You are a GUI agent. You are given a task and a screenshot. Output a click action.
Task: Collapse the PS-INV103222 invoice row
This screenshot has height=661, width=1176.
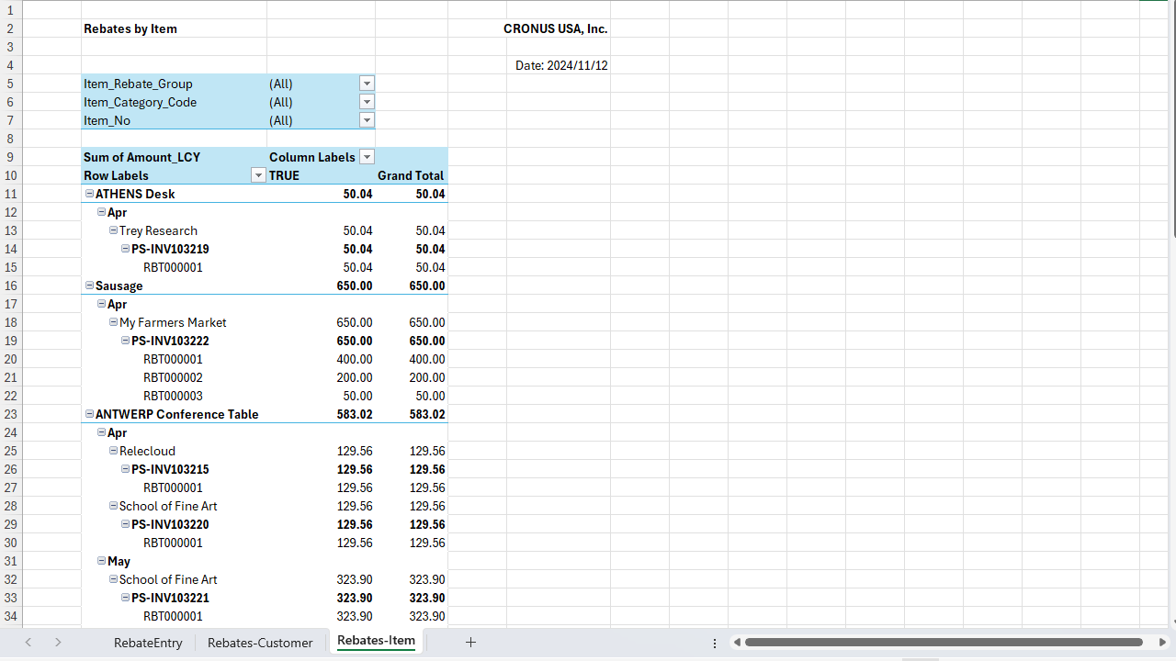(x=126, y=341)
